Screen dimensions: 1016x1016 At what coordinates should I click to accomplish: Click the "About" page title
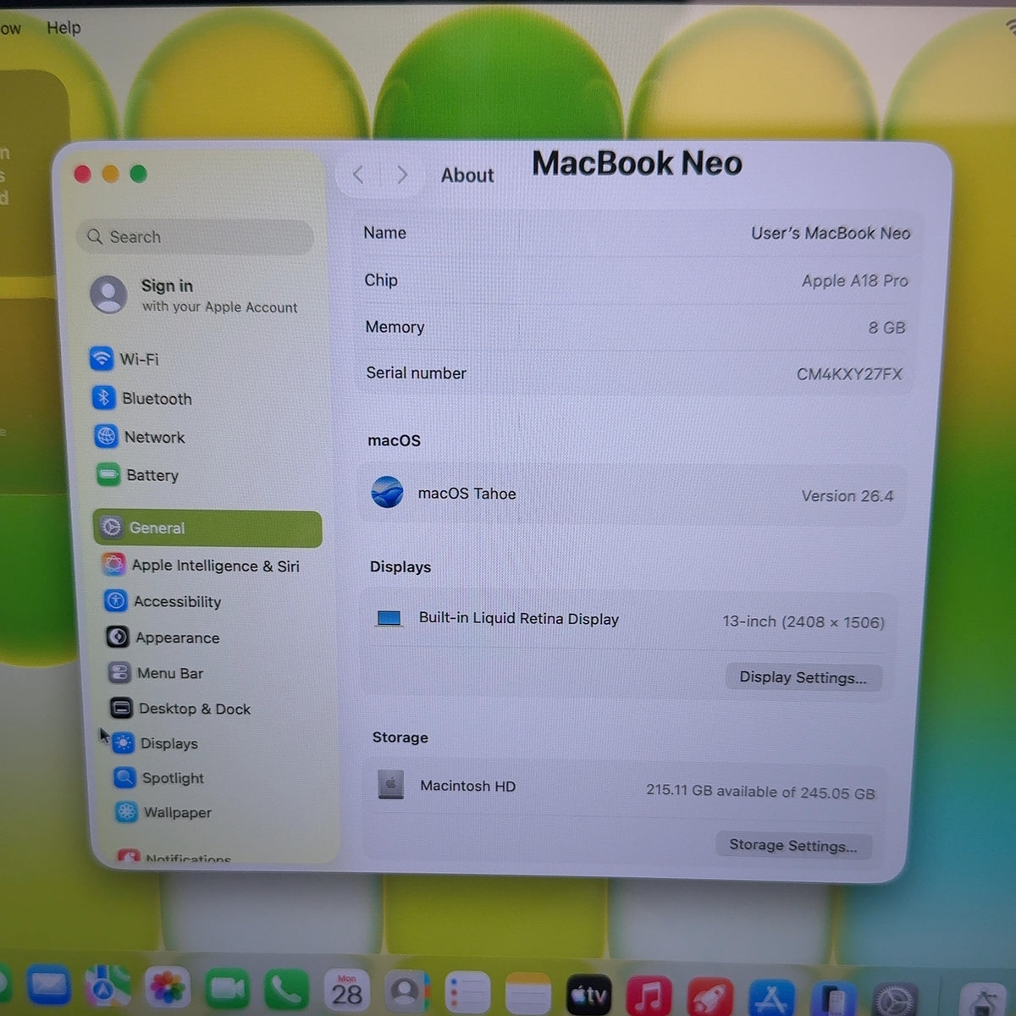pyautogui.click(x=467, y=175)
